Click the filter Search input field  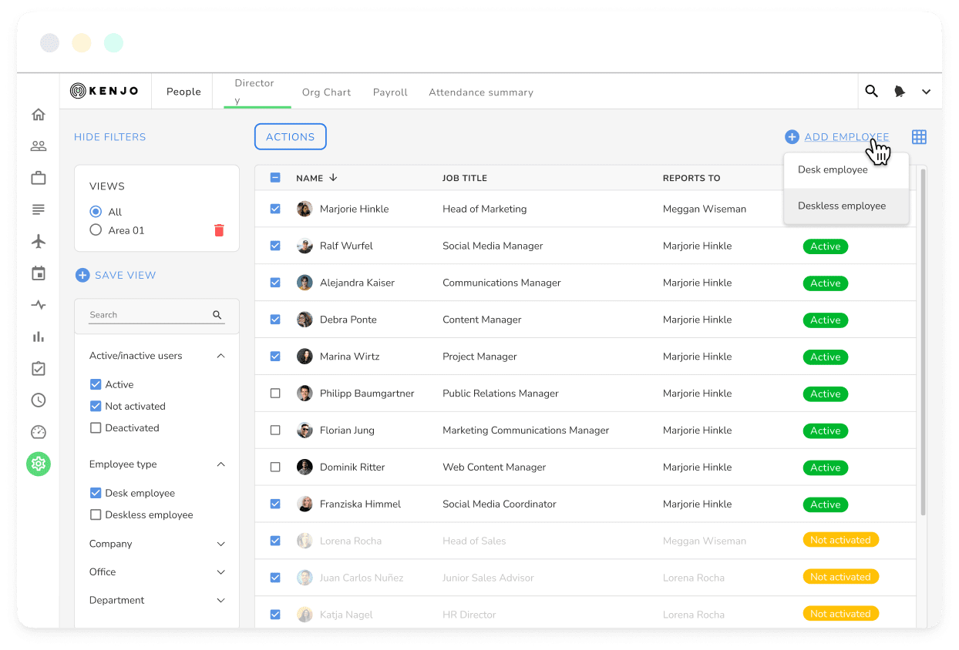click(x=156, y=315)
